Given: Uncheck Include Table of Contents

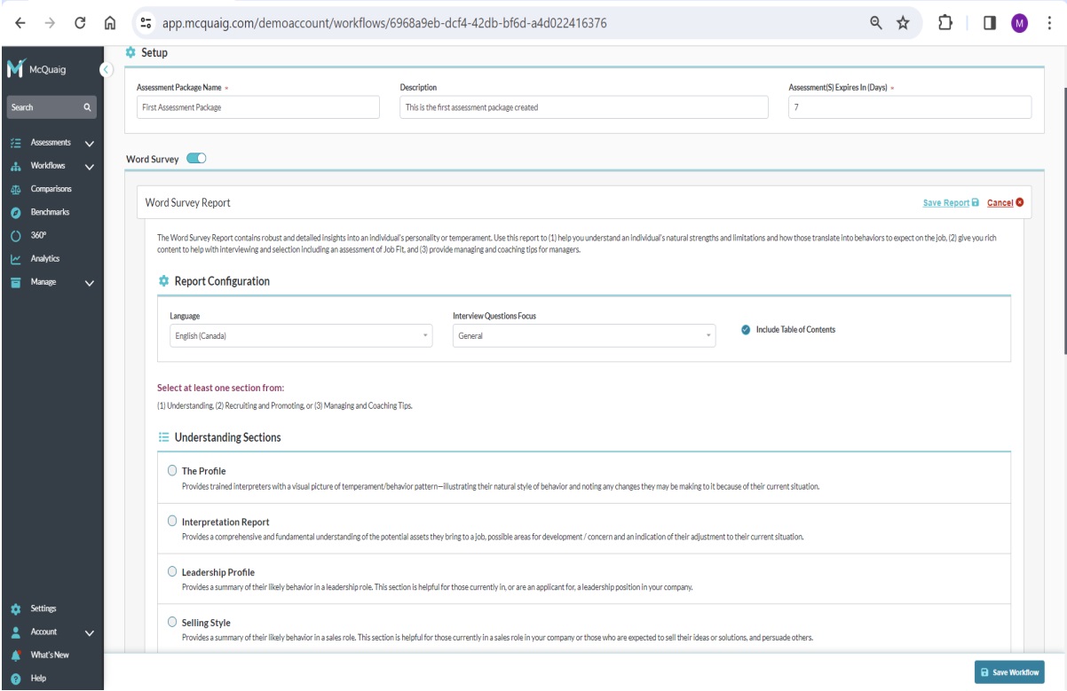Looking at the screenshot, I should click(745, 330).
